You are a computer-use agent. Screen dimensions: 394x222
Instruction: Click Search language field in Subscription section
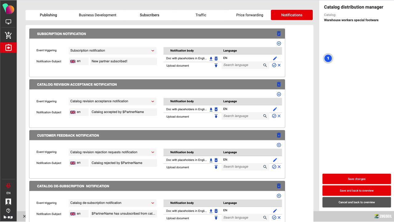click(x=242, y=65)
